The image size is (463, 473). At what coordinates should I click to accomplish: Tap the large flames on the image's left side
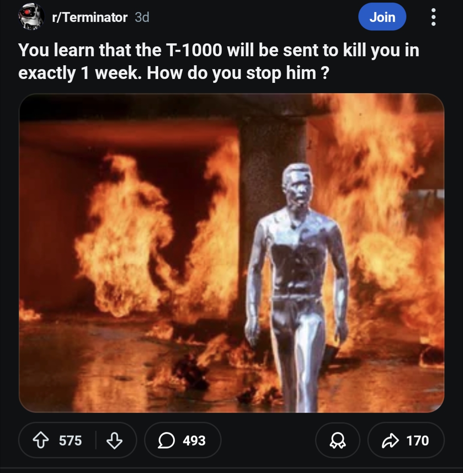[124, 240]
